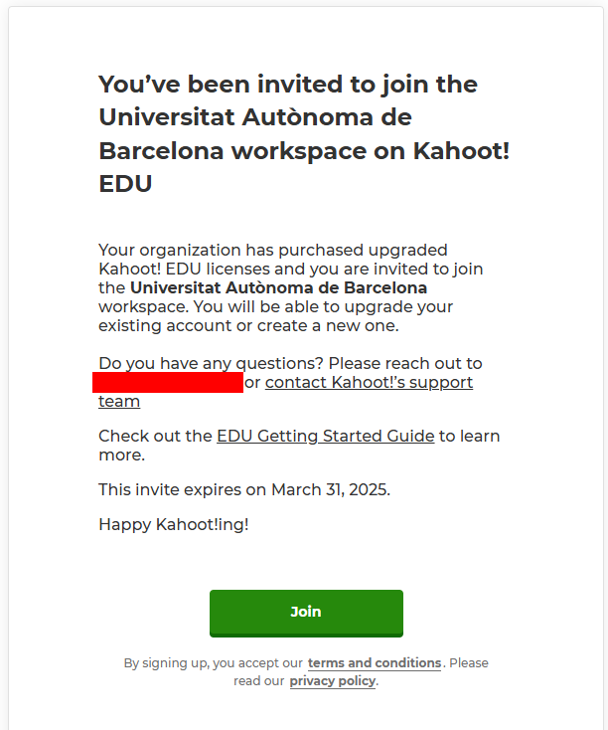This screenshot has width=608, height=730.
Task: Click the underlined word "team" link
Action: click(x=119, y=402)
